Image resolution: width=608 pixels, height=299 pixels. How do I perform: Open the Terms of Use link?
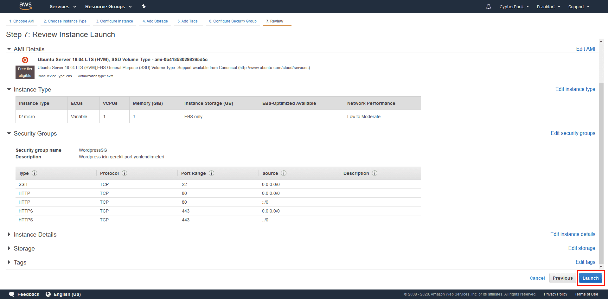[586, 294]
